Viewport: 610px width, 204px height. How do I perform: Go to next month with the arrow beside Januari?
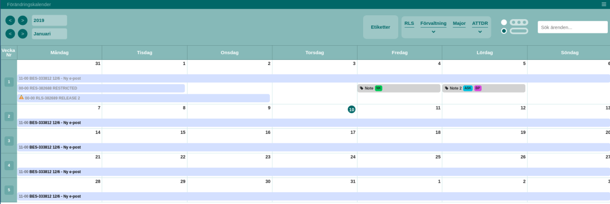[x=23, y=34]
